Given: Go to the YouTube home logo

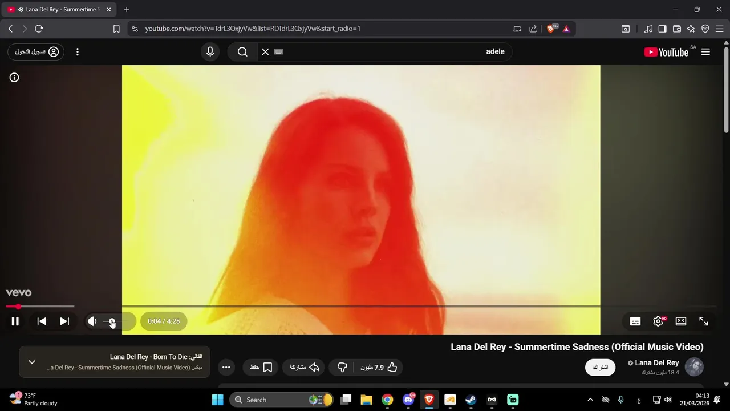Looking at the screenshot, I should 666,52.
